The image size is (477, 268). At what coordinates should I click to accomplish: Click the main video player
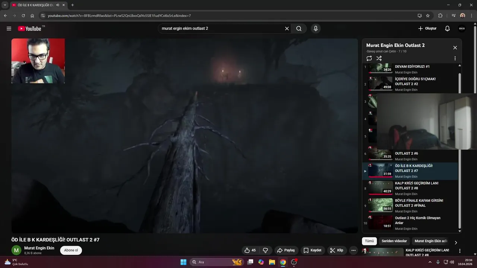[x=184, y=136]
